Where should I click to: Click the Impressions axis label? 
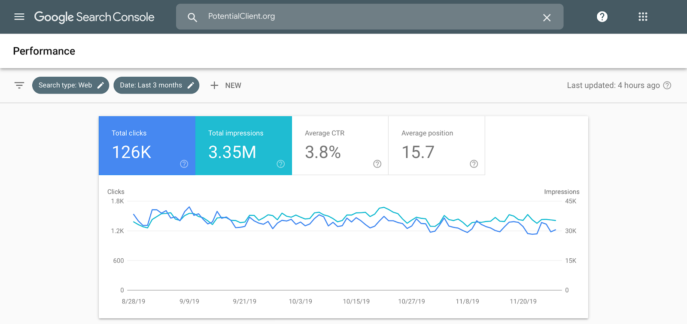tap(562, 192)
